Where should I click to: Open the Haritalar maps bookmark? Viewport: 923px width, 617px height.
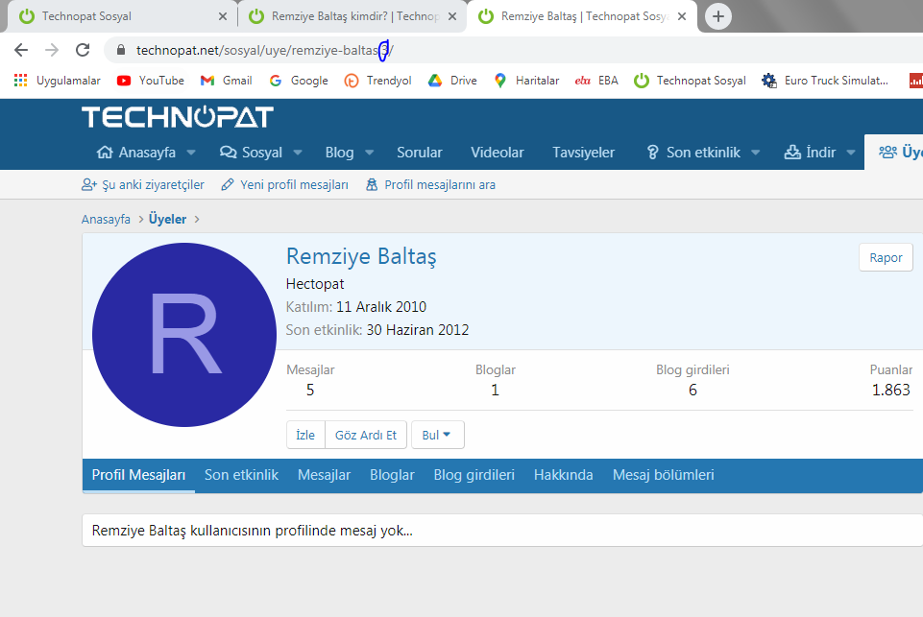click(x=526, y=81)
